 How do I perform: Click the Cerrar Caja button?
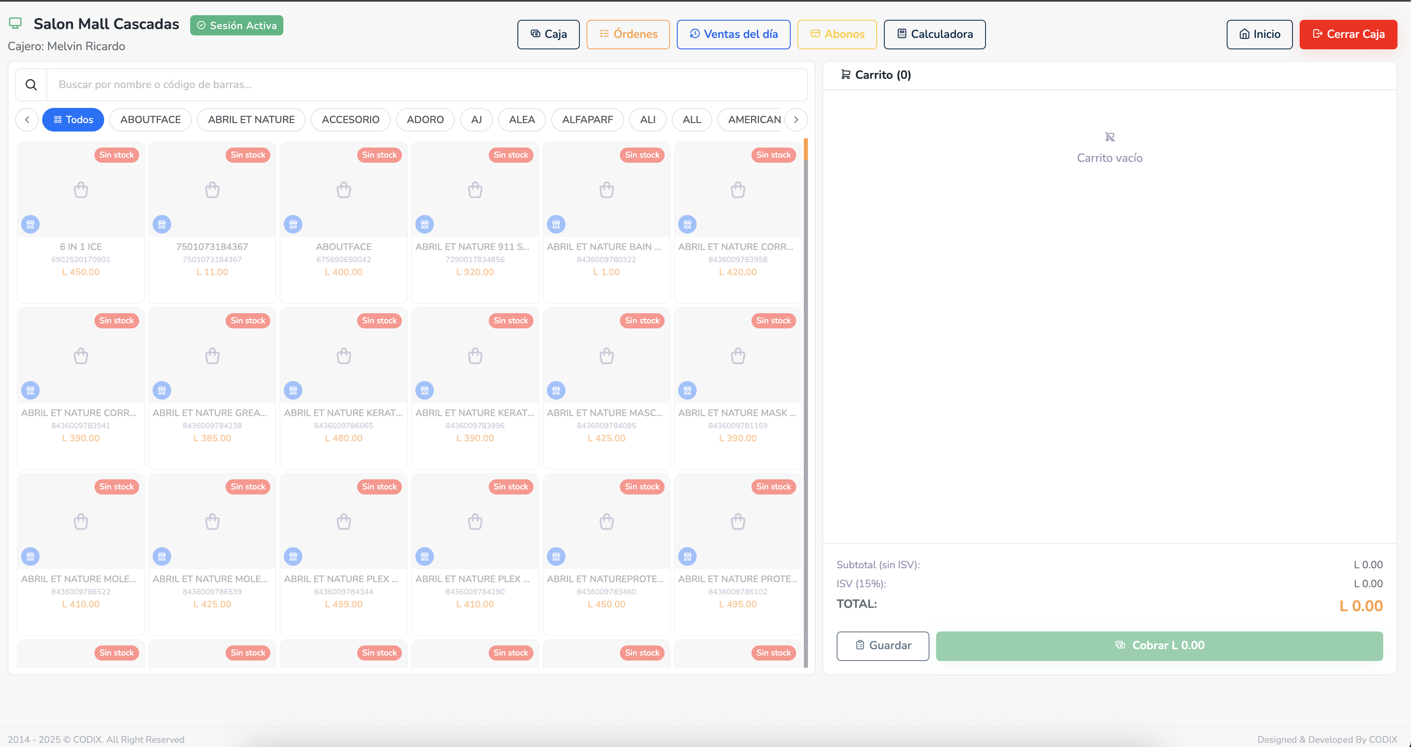(x=1349, y=35)
